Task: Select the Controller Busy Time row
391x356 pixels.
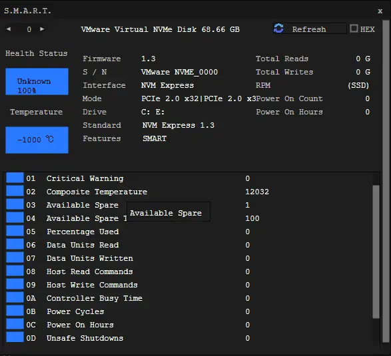Action: 189,298
